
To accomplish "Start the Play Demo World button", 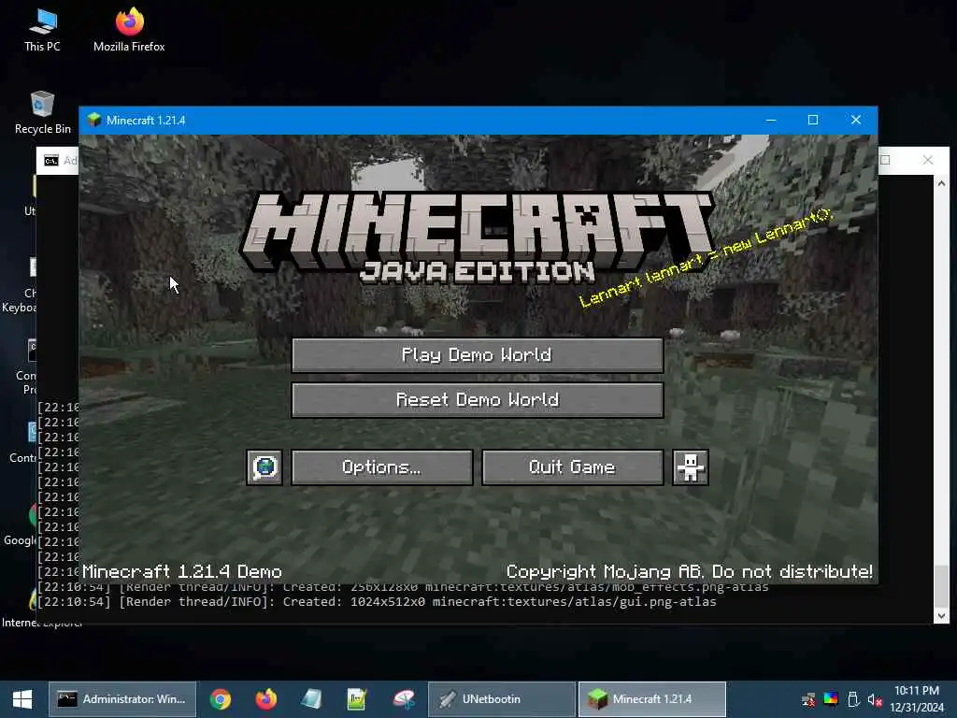I will tap(478, 354).
